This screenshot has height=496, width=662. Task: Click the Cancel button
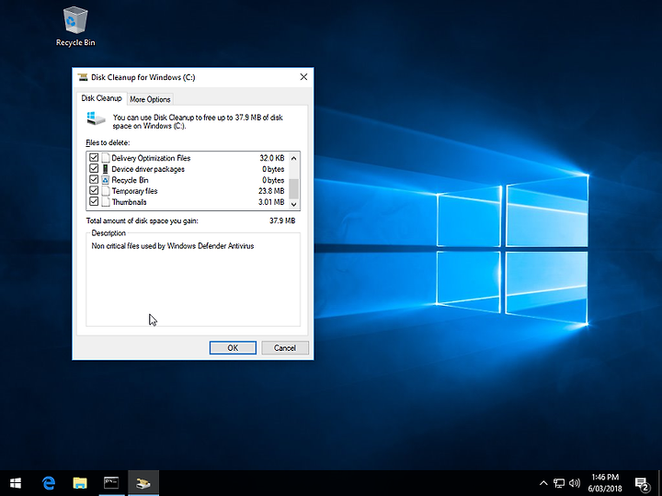pos(285,348)
